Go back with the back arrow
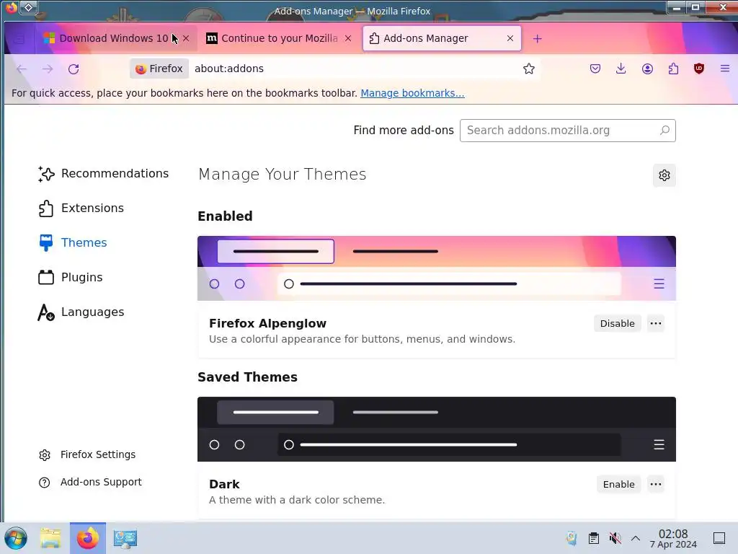738x554 pixels. coord(22,69)
